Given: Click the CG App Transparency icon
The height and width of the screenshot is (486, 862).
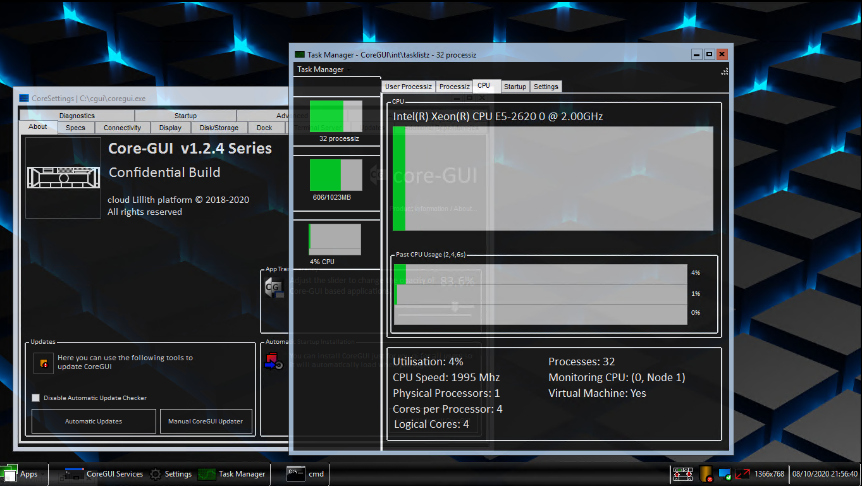Looking at the screenshot, I should (x=274, y=288).
